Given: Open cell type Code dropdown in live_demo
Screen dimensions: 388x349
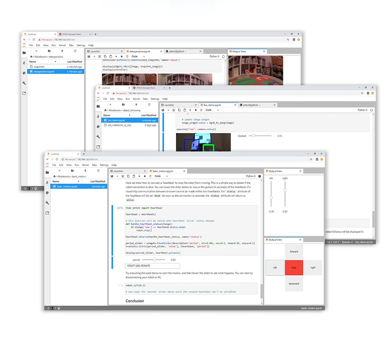Looking at the screenshot, I should point(212,110).
